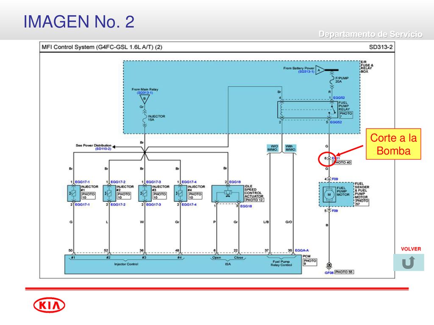
Task: Click the W/O IMMO. label box
Action: pos(273,148)
